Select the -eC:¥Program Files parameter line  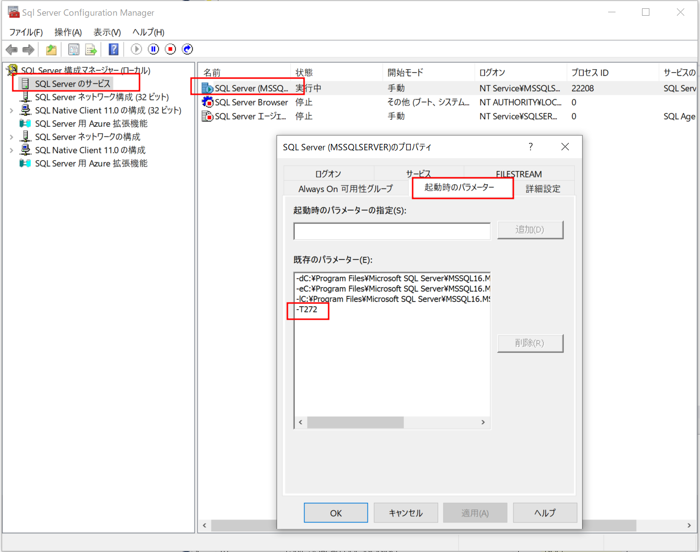(x=393, y=289)
